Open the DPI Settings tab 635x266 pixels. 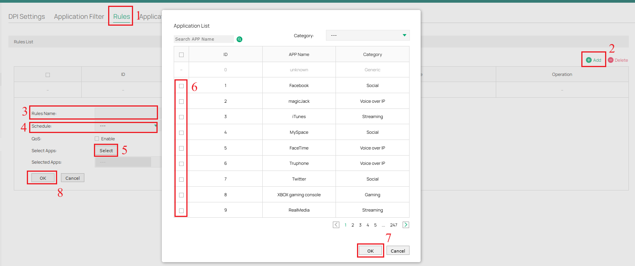(27, 16)
